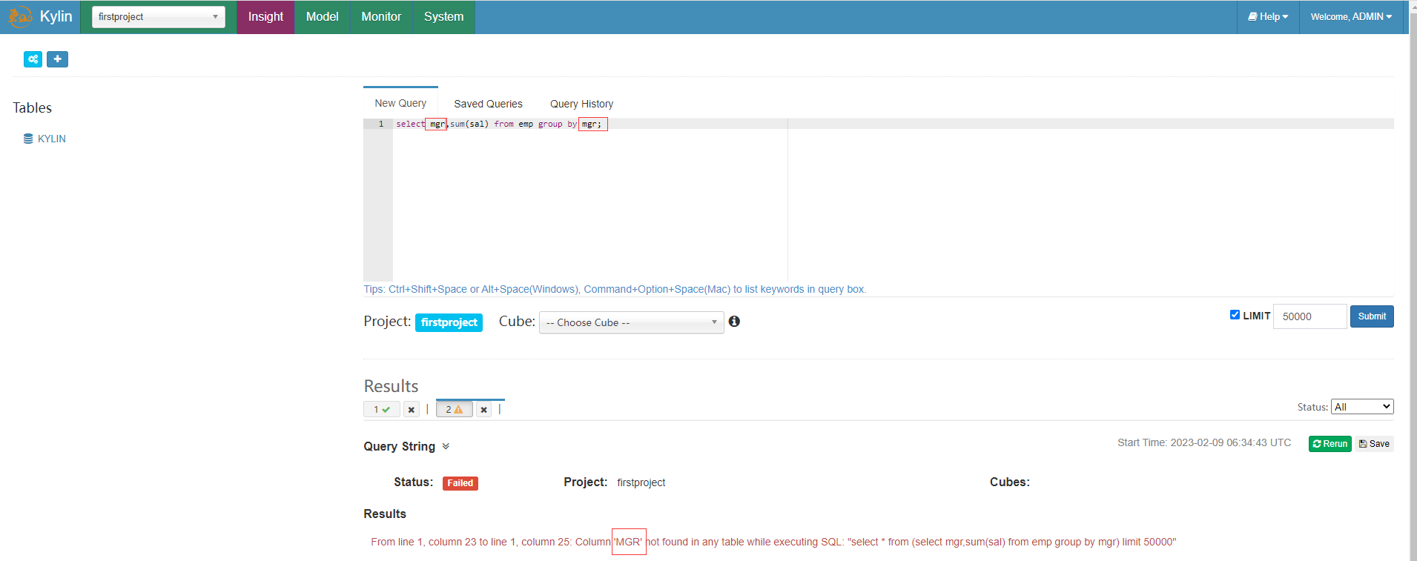Save the current query
1417x561 pixels.
[1375, 444]
